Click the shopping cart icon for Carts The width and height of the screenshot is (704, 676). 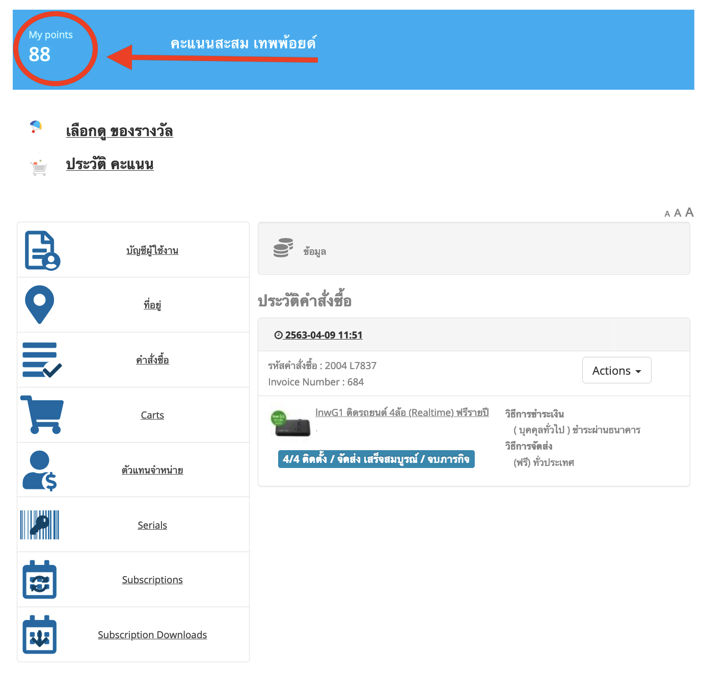42,414
